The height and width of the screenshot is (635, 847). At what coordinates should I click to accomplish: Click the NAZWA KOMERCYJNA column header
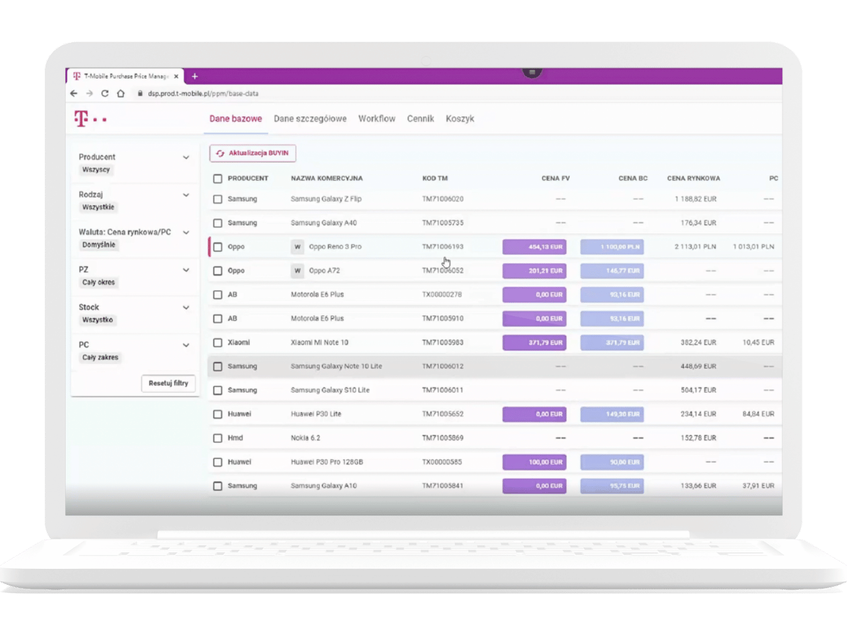point(327,179)
